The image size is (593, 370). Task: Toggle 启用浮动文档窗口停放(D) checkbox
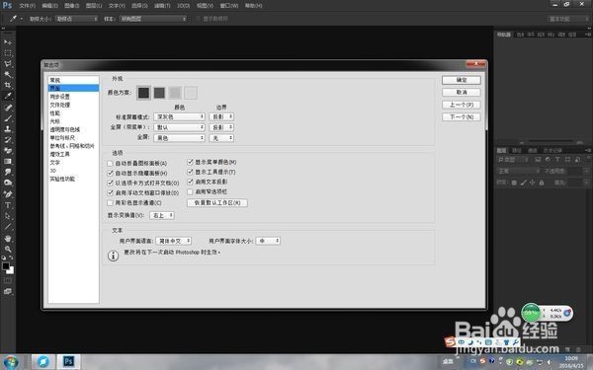coord(110,192)
